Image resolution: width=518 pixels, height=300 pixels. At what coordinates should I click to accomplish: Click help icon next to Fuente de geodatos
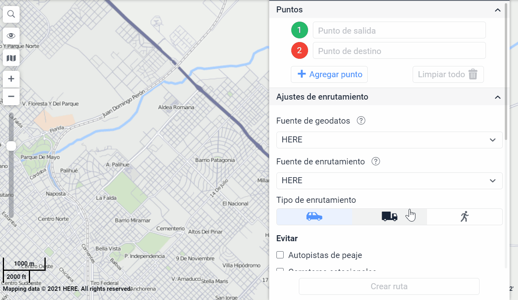tap(361, 121)
